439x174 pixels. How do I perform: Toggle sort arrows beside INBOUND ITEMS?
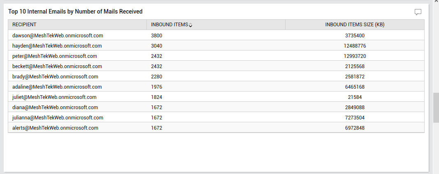click(190, 25)
